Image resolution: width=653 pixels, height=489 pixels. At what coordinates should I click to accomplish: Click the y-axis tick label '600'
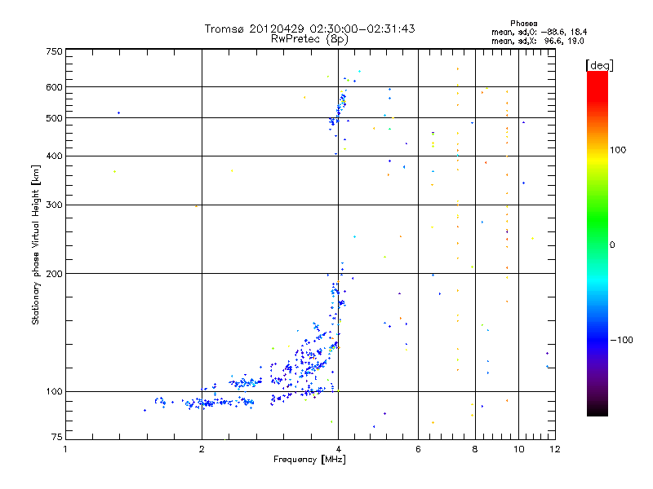pyautogui.click(x=54, y=87)
